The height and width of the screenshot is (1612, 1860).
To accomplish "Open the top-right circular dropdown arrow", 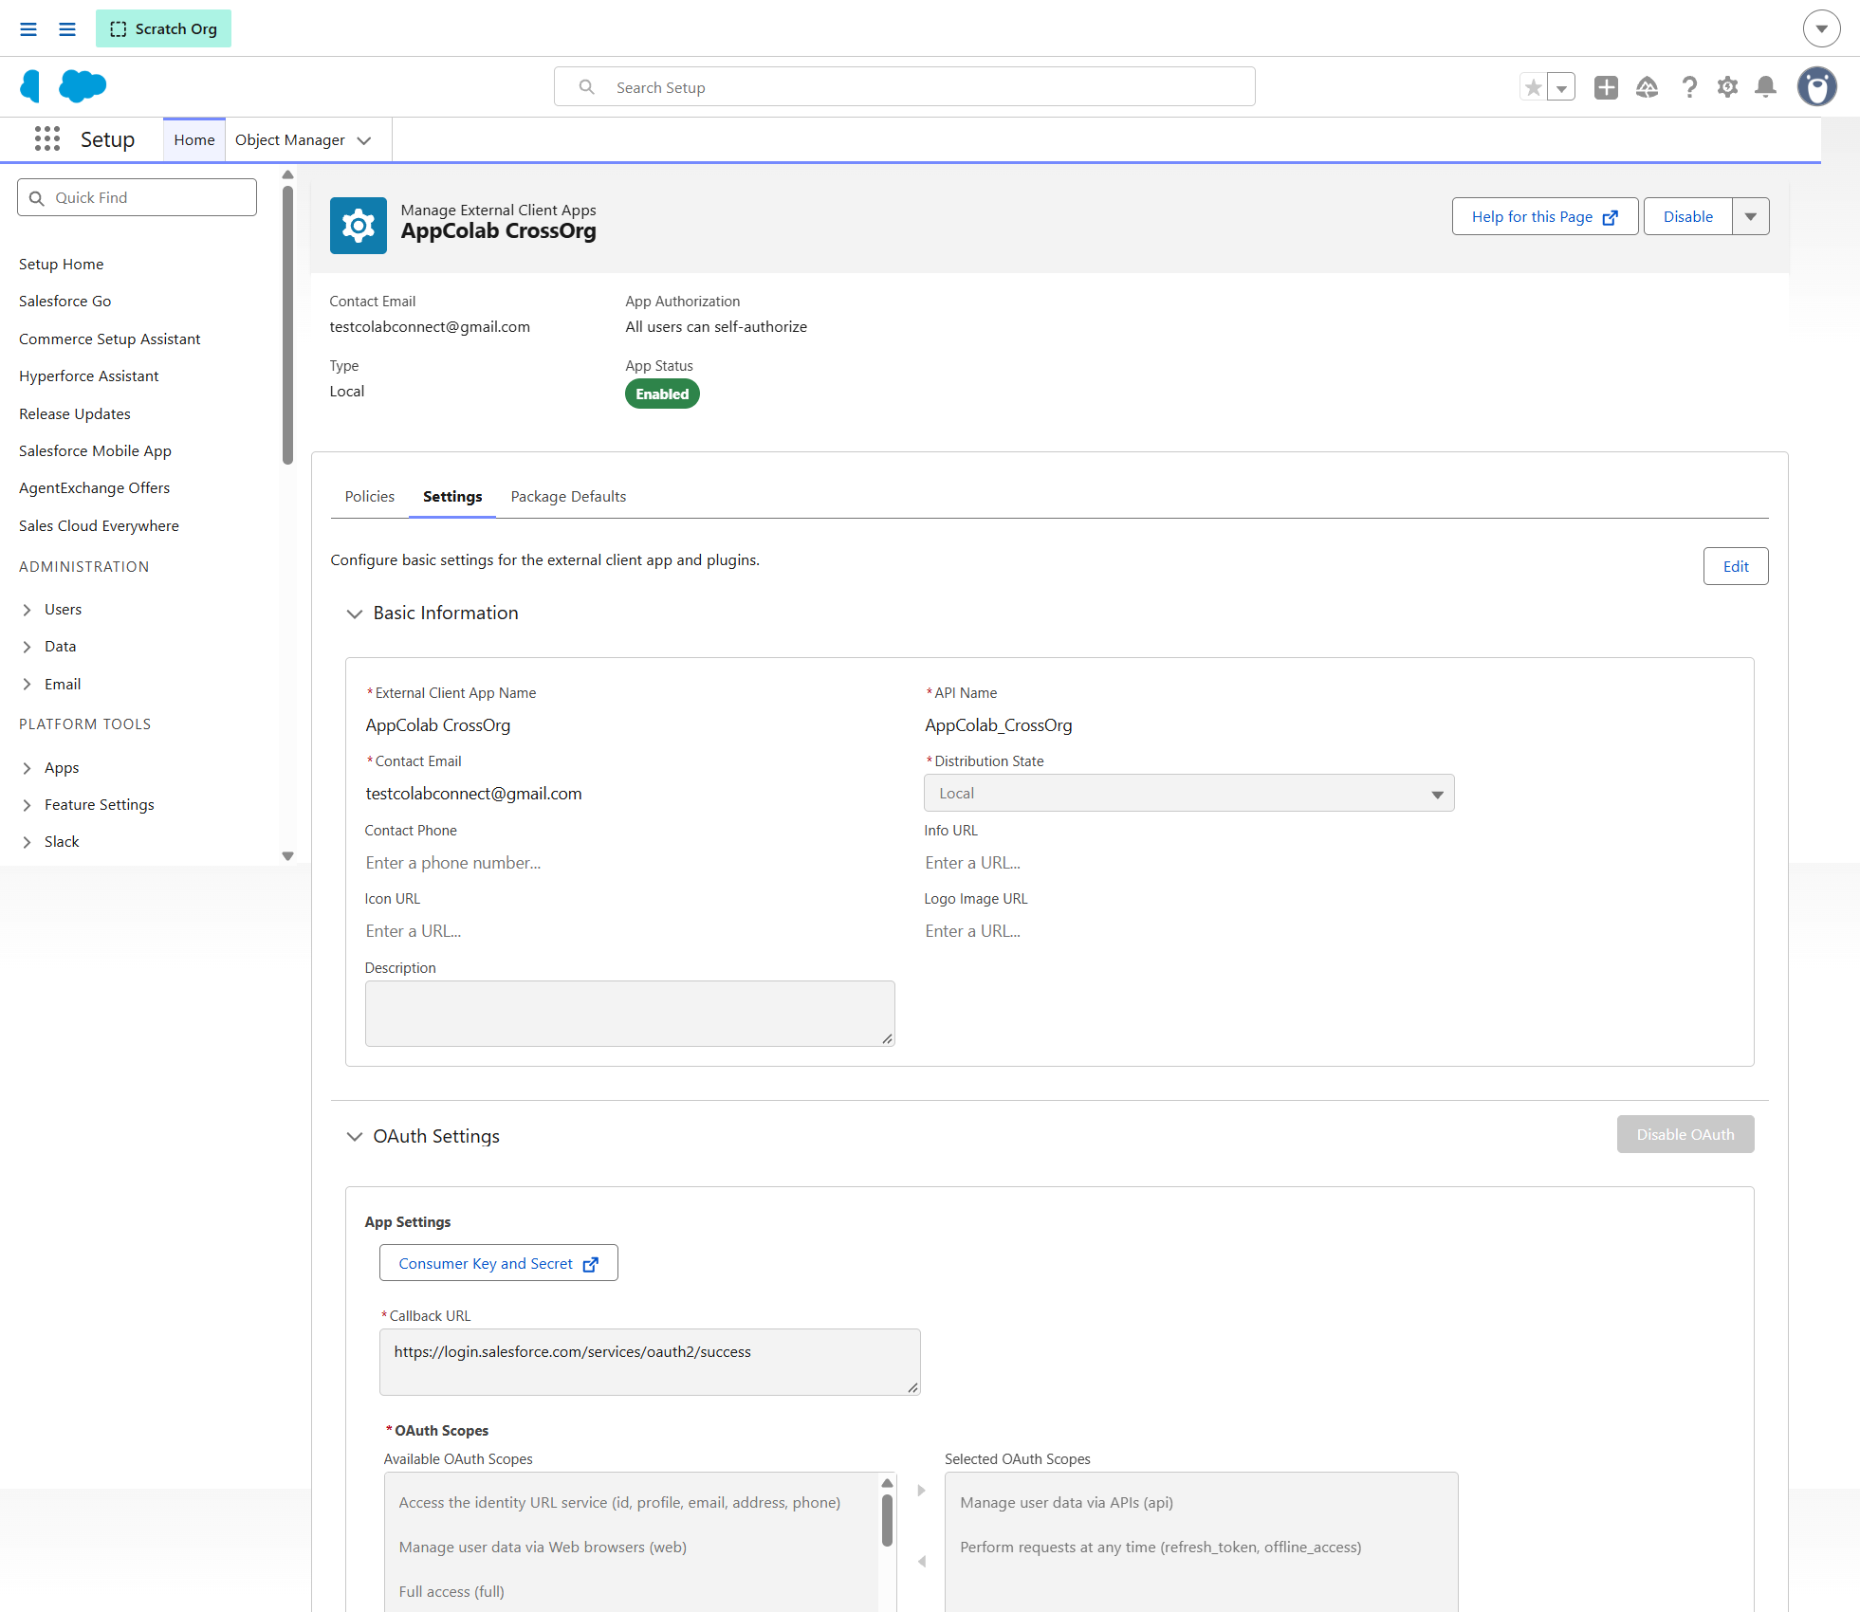I will (x=1821, y=28).
